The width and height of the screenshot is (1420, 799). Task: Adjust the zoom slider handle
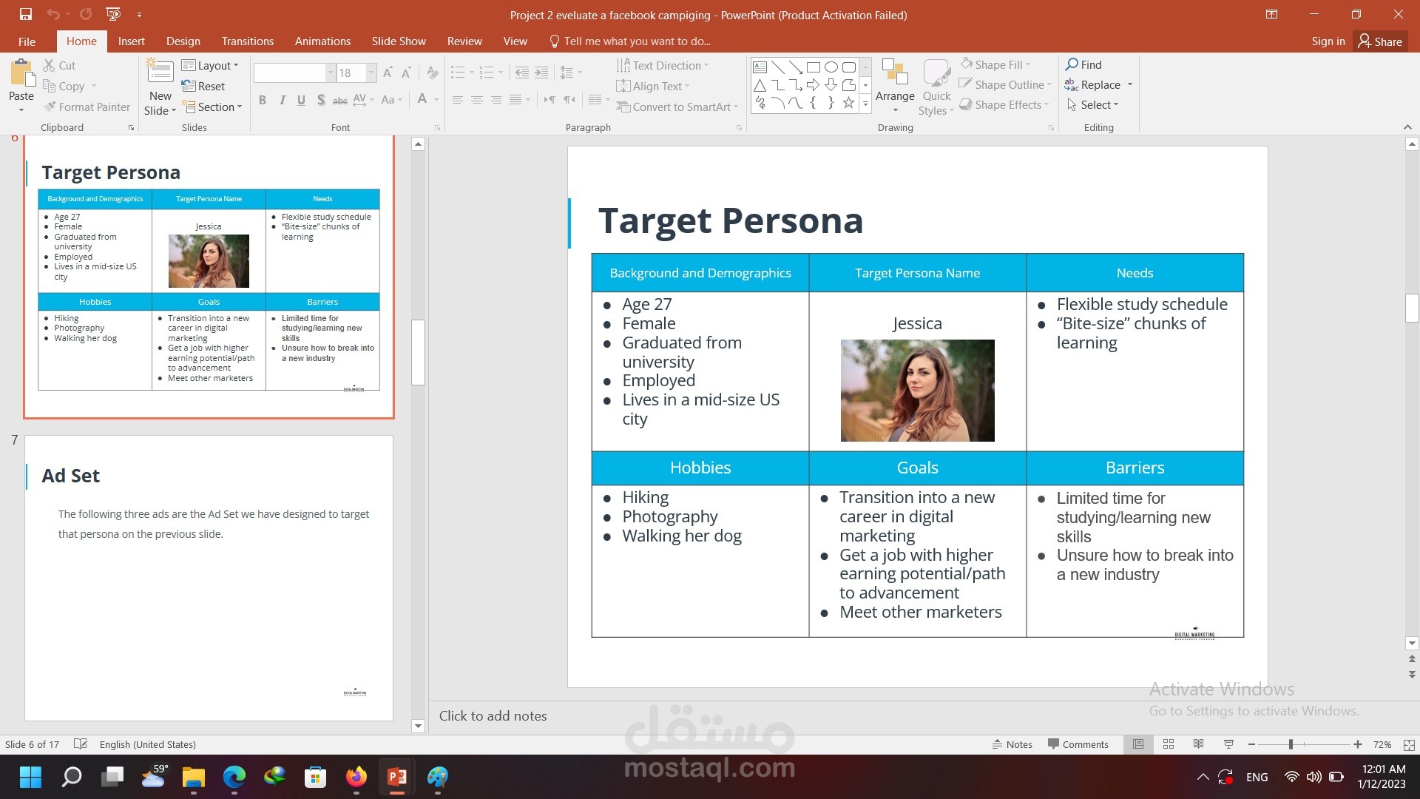1291,744
